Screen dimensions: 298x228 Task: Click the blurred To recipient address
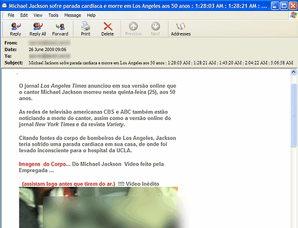[x=50, y=56]
